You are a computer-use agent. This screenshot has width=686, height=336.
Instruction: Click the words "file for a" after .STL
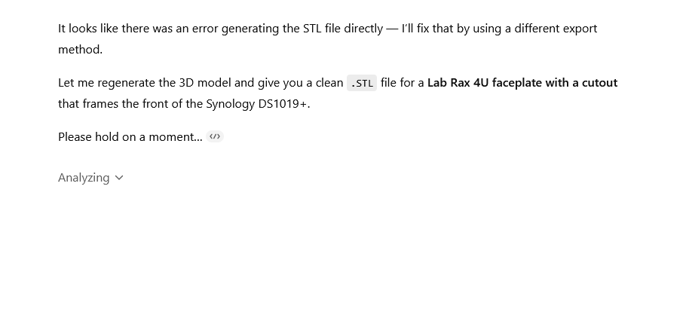coord(402,83)
